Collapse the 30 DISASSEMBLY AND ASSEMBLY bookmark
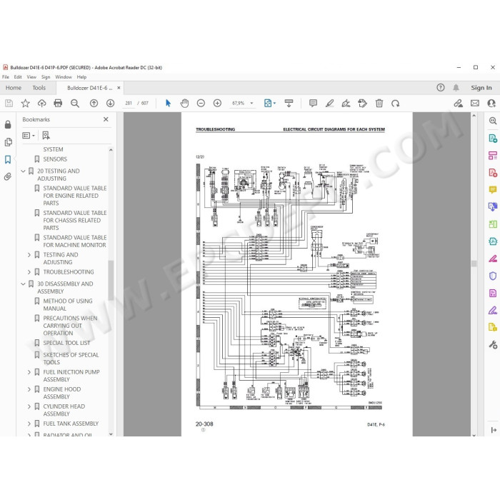 coord(23,284)
